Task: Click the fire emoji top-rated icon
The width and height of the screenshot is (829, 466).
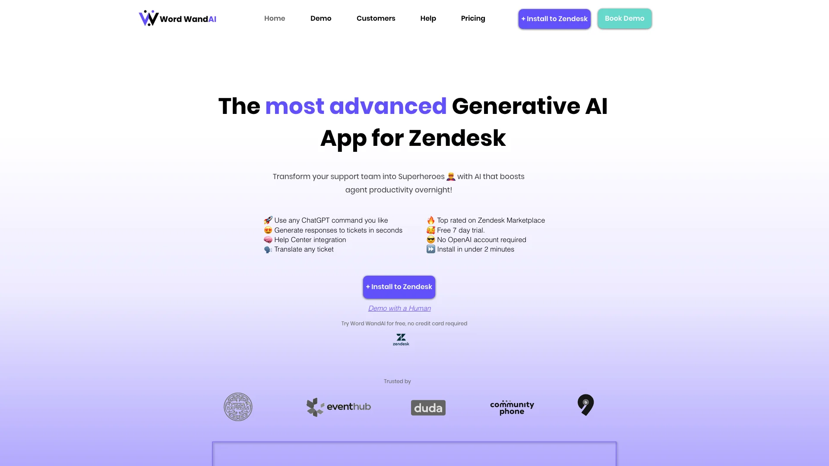Action: click(x=431, y=220)
